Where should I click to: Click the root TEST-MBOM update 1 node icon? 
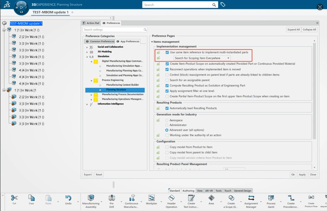tap(4, 23)
